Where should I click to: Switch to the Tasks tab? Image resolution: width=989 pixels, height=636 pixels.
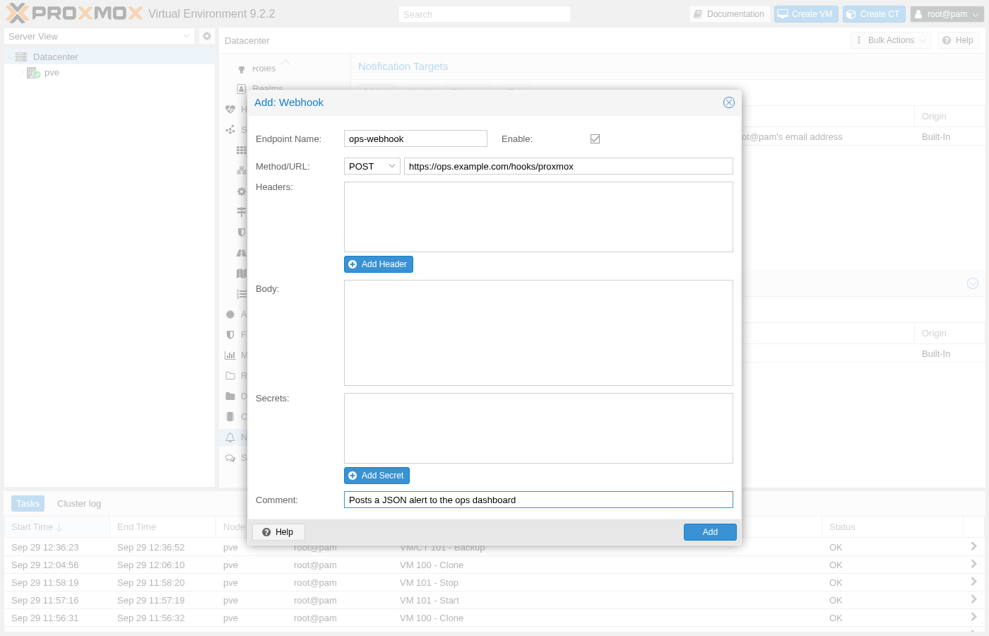click(x=28, y=503)
